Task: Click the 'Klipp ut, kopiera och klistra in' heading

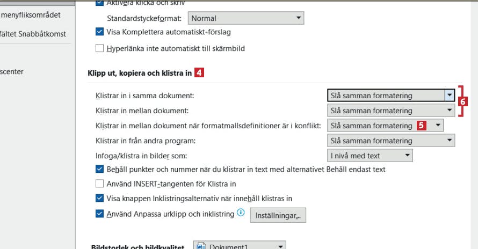Action: 140,73
